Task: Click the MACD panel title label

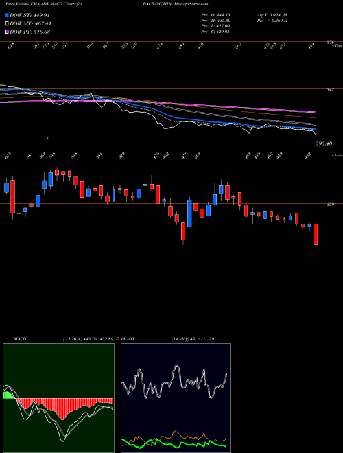Action: point(21,338)
